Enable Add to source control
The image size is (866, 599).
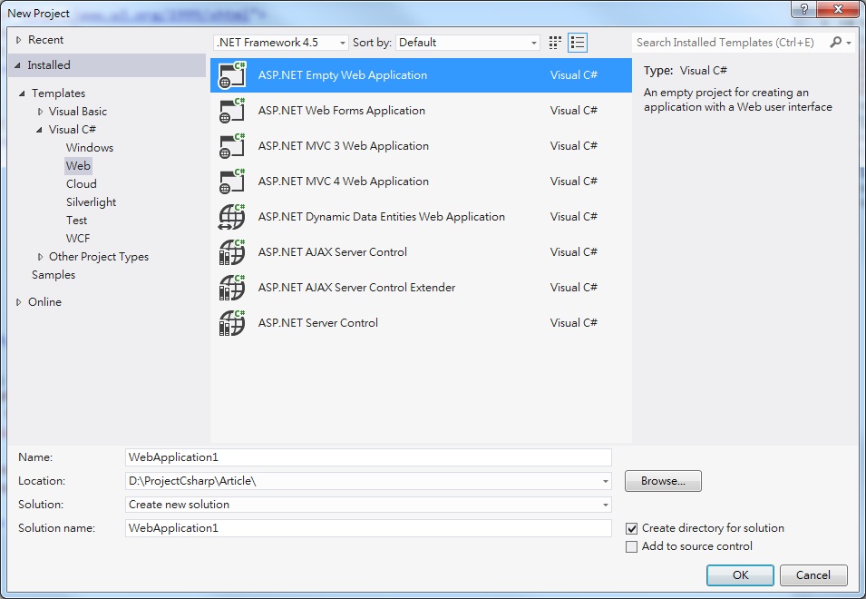click(632, 546)
